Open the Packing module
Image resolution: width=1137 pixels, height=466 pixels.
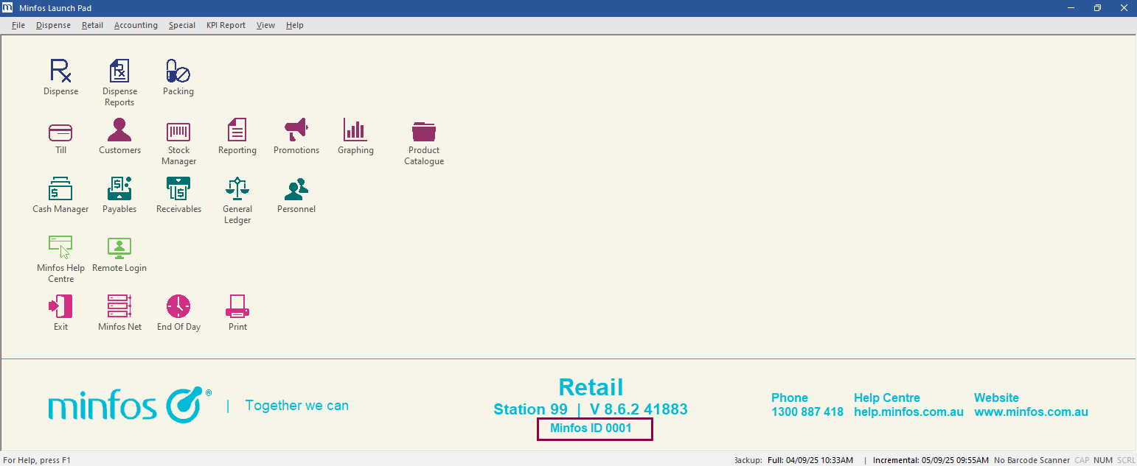(178, 71)
